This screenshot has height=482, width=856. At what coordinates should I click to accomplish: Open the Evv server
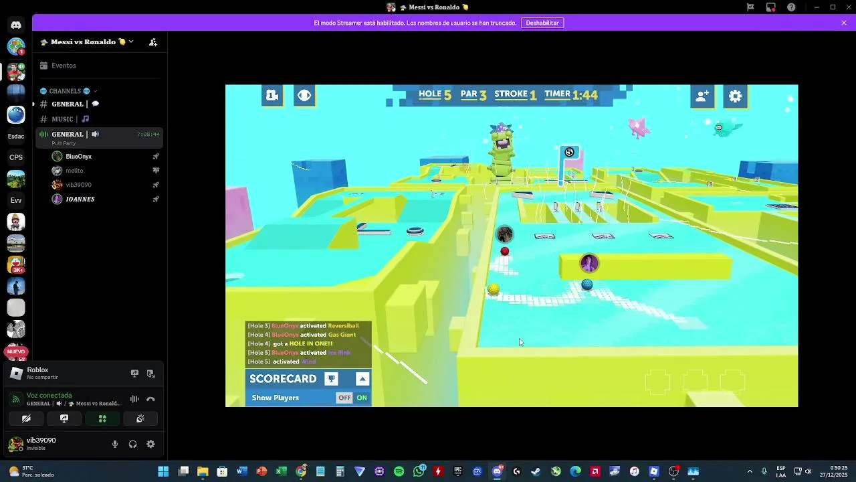pos(16,200)
